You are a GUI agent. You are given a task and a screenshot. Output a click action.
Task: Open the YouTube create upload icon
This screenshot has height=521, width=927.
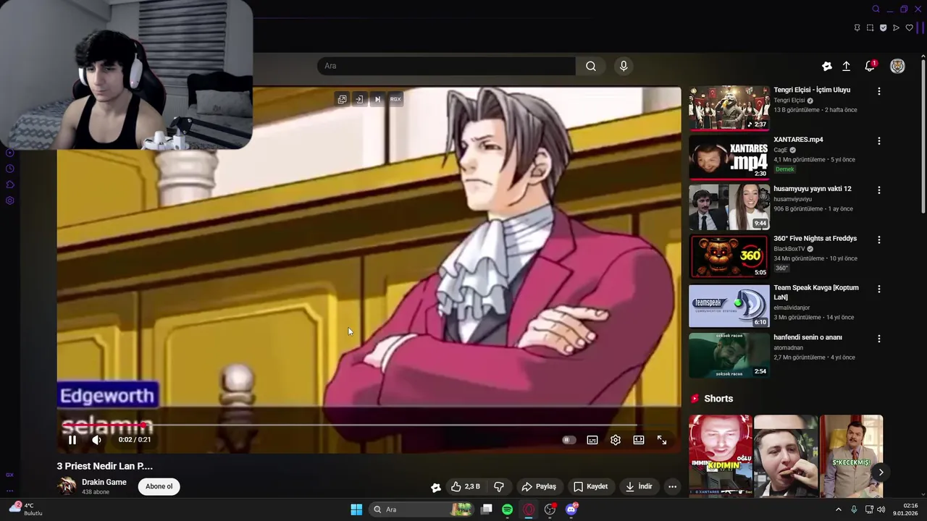[846, 66]
